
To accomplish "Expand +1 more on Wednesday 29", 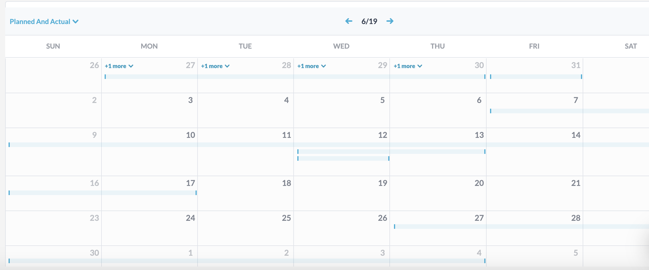I will [x=312, y=66].
